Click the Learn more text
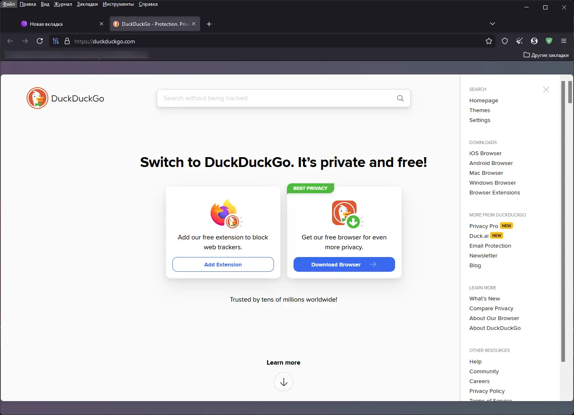The height and width of the screenshot is (415, 574). (283, 363)
